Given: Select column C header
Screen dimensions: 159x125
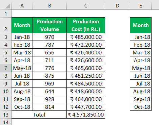Looking at the screenshot, I should (86, 6).
